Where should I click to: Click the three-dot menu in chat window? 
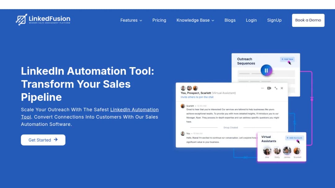point(262,88)
